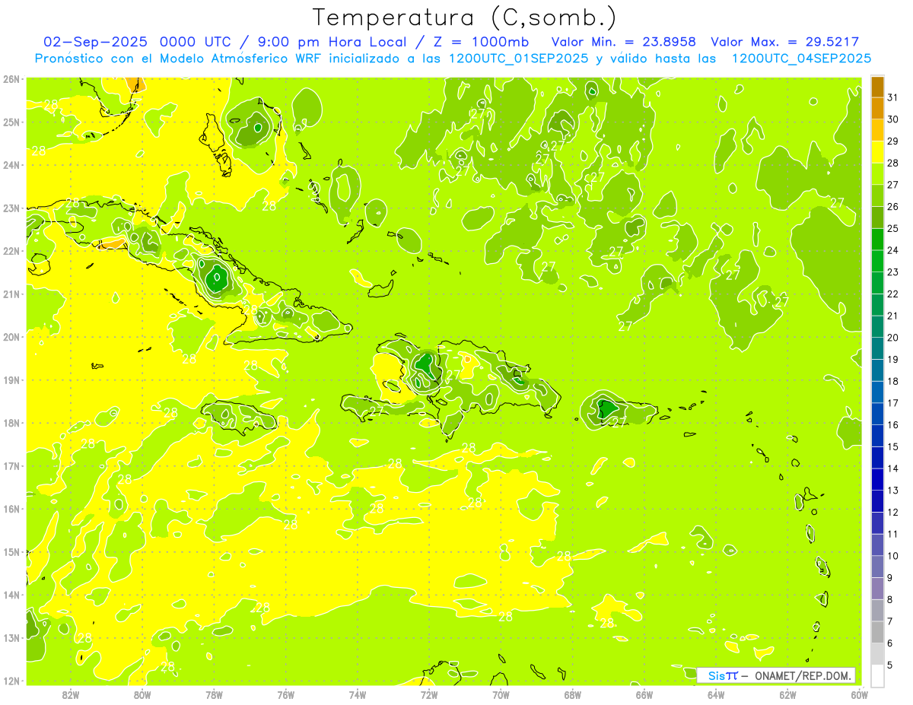Image resolution: width=913 pixels, height=705 pixels.
Task: Click the "26N" latitude axis label
Action: pyautogui.click(x=11, y=79)
